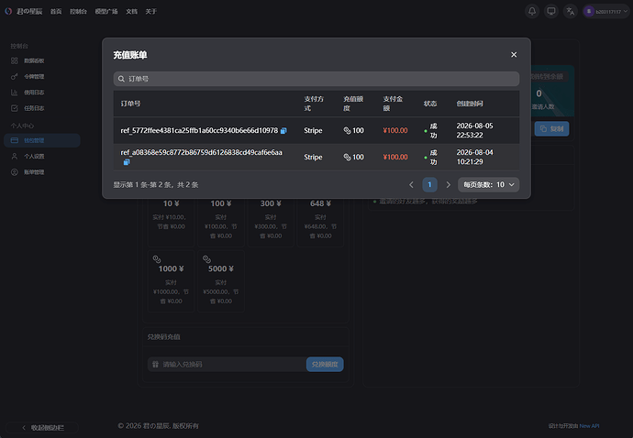This screenshot has width=633, height=438.
Task: Click Stripe in the 2026-08-05 order row
Action: [x=313, y=131]
